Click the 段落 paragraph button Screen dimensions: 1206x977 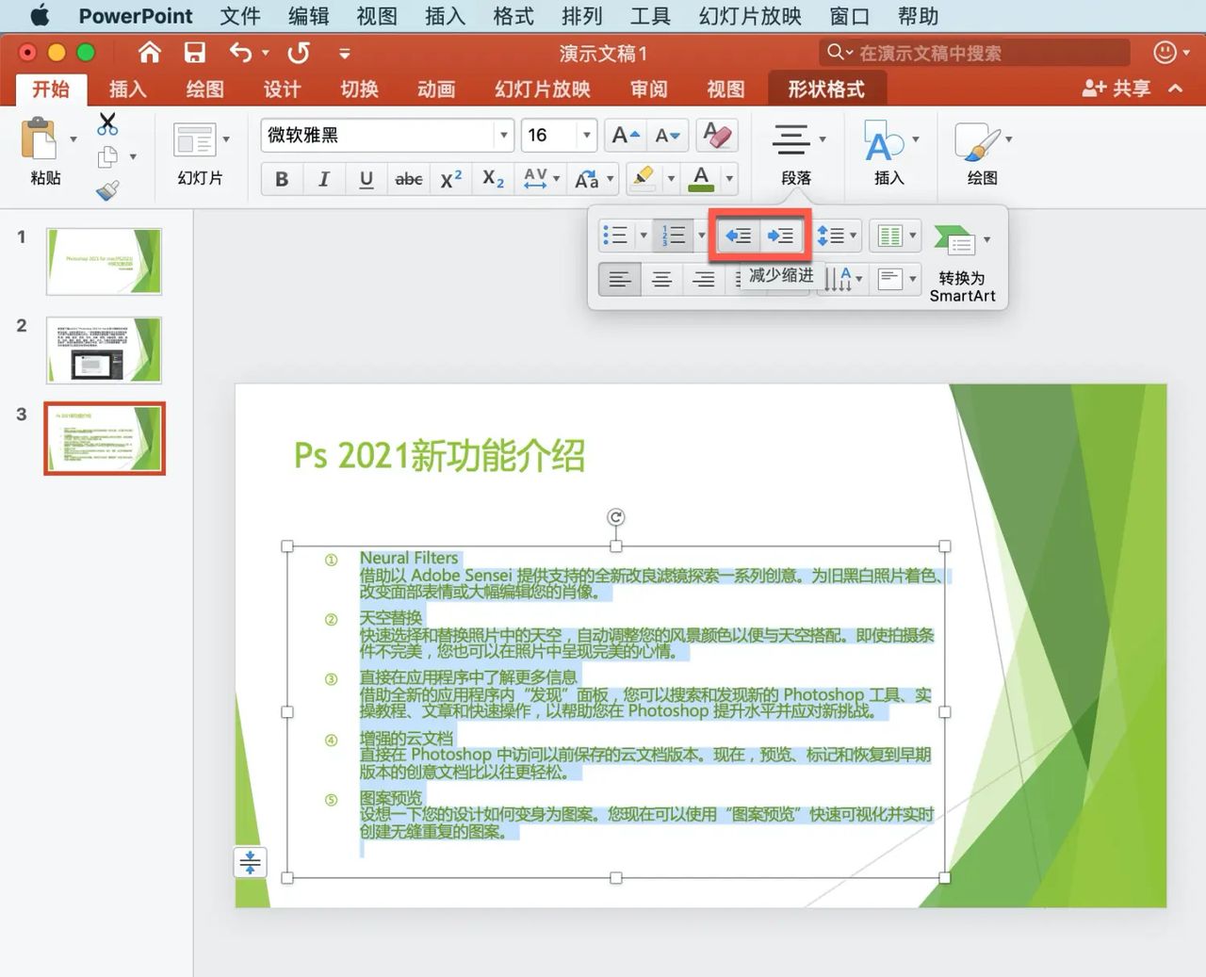click(796, 155)
